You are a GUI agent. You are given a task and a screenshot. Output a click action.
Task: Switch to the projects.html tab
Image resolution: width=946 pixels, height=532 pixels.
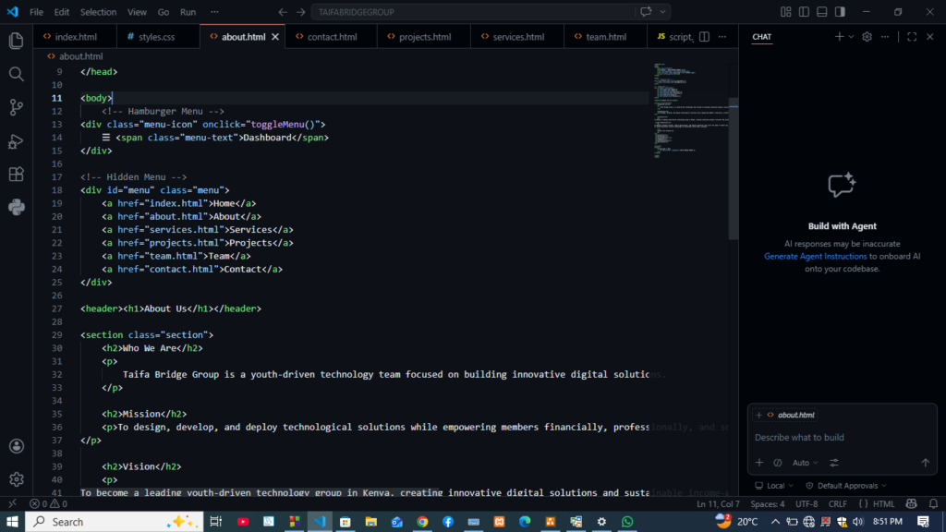424,37
